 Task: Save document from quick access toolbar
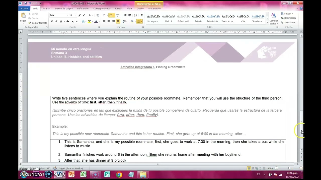[x=25, y=3]
